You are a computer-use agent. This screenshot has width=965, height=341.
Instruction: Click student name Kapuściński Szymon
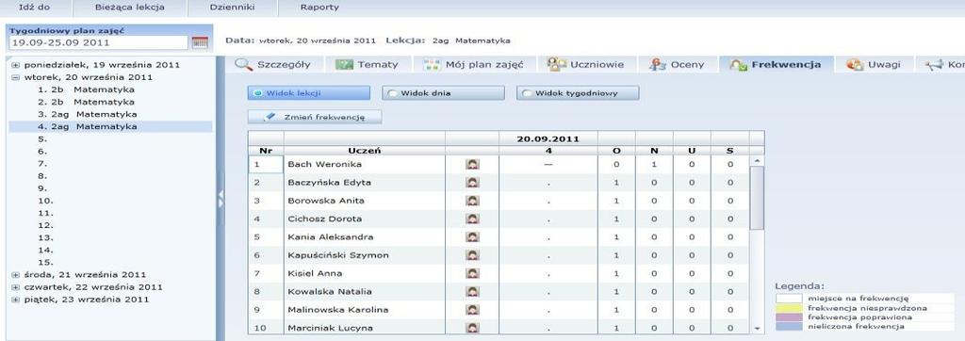click(338, 255)
